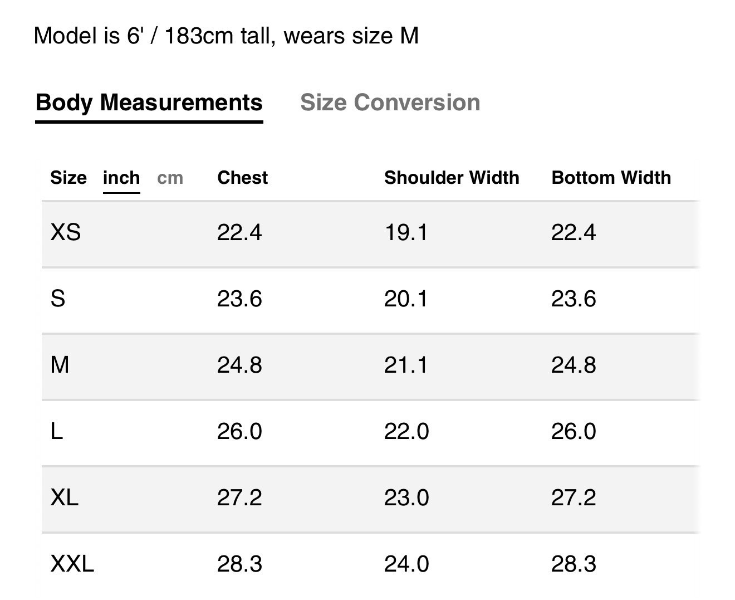Switch measurement units to cm

coord(170,178)
